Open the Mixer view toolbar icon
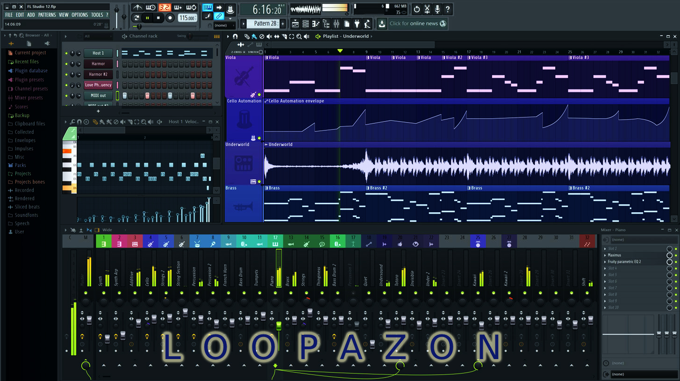The height and width of the screenshot is (381, 680). pos(336,23)
